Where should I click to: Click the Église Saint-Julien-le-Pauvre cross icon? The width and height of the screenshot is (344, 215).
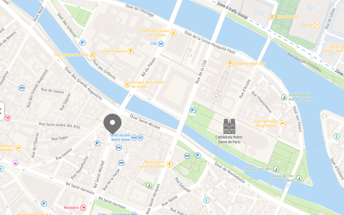point(169,164)
